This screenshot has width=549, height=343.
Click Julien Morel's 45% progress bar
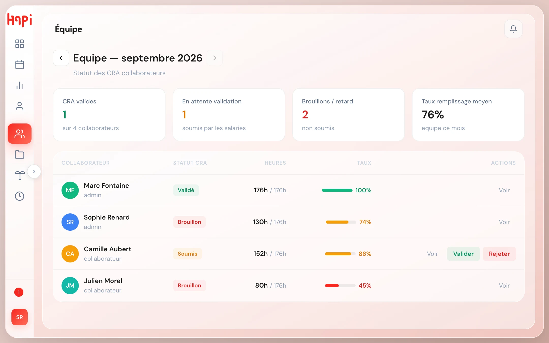[x=340, y=286]
